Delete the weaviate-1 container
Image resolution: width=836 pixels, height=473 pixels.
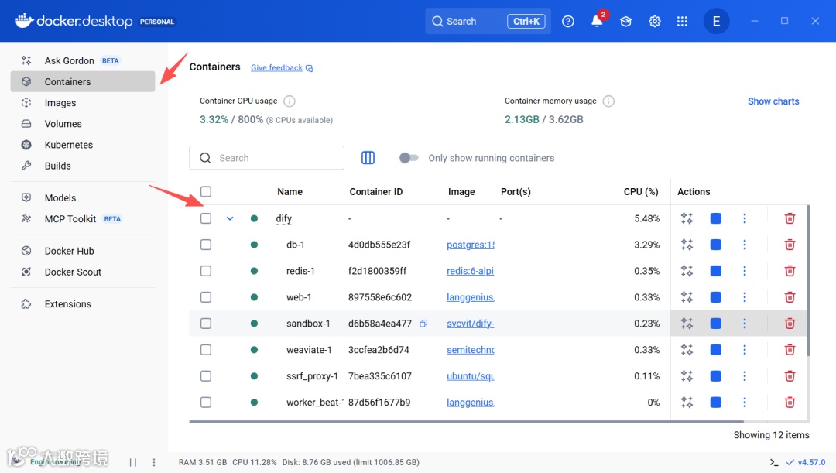(x=790, y=350)
